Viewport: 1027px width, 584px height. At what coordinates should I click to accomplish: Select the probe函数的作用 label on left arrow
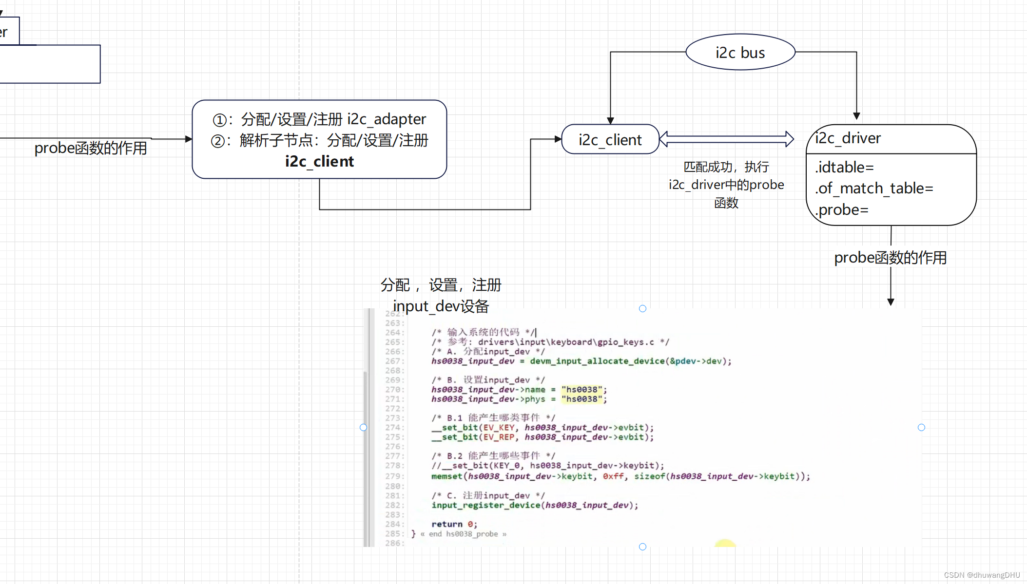click(x=91, y=148)
